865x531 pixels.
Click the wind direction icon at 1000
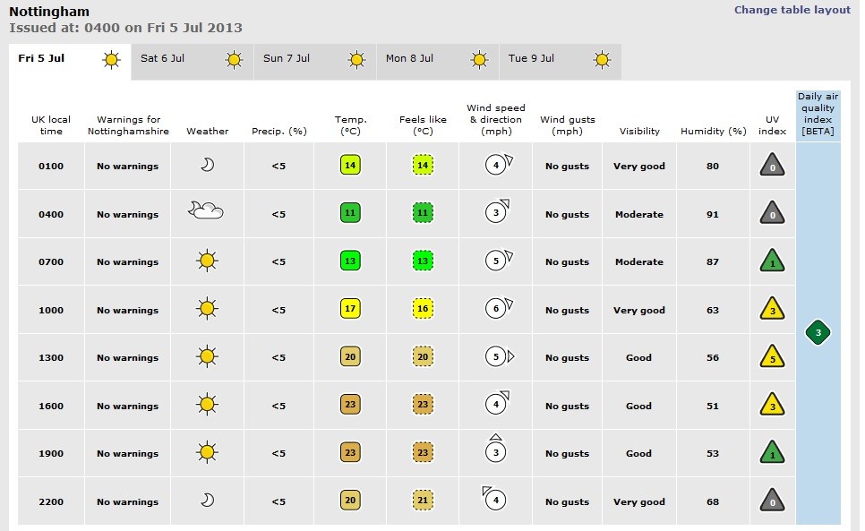coord(498,309)
